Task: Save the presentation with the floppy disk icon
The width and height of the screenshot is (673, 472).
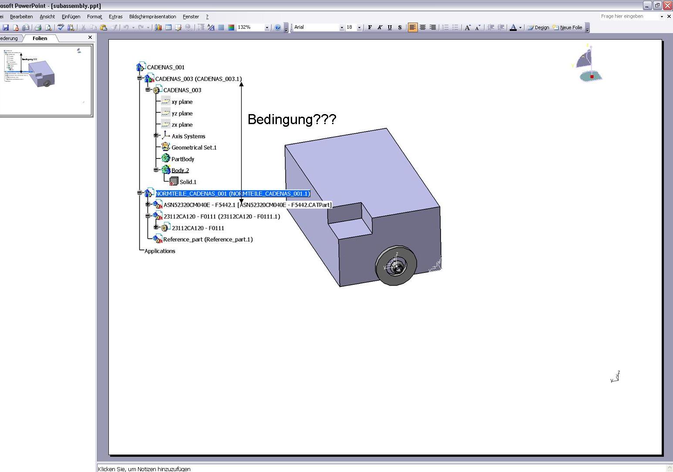Action: [6, 27]
